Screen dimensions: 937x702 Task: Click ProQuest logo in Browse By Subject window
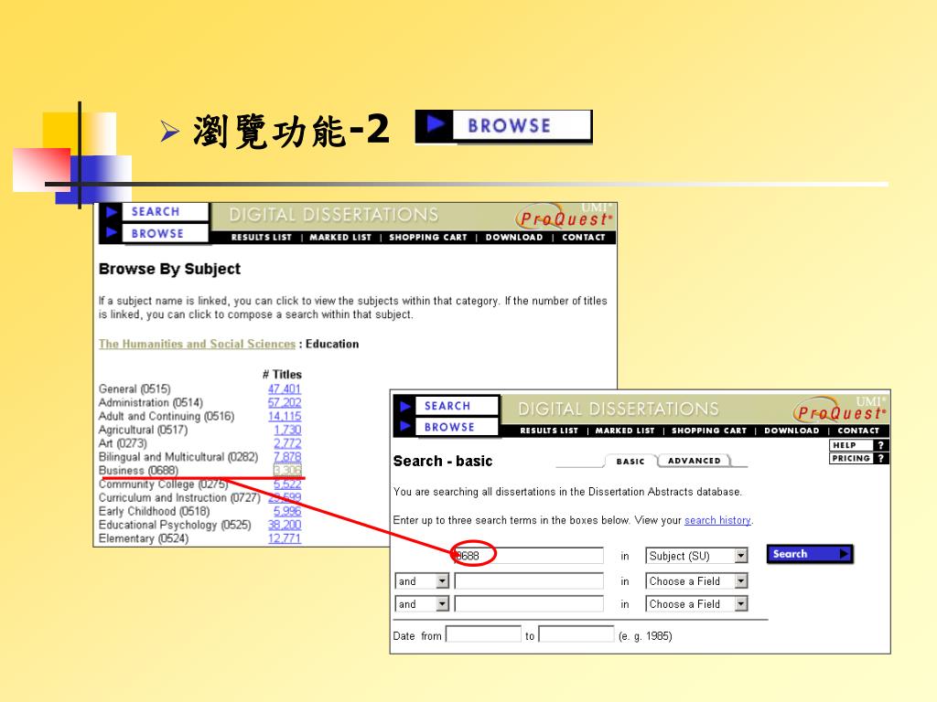pyautogui.click(x=565, y=218)
